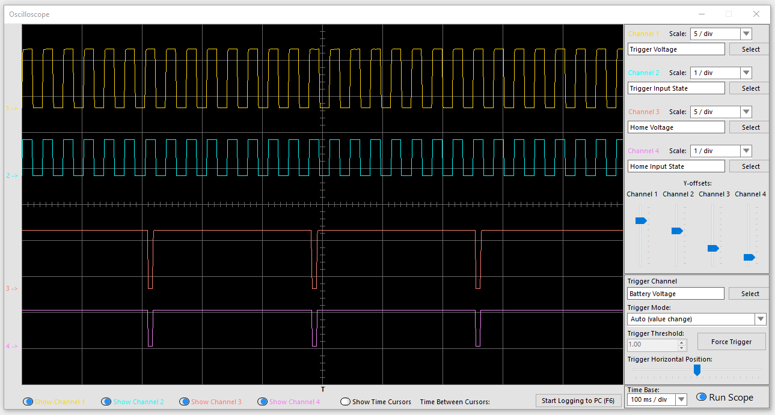Click the Trigger Input State field

(676, 88)
